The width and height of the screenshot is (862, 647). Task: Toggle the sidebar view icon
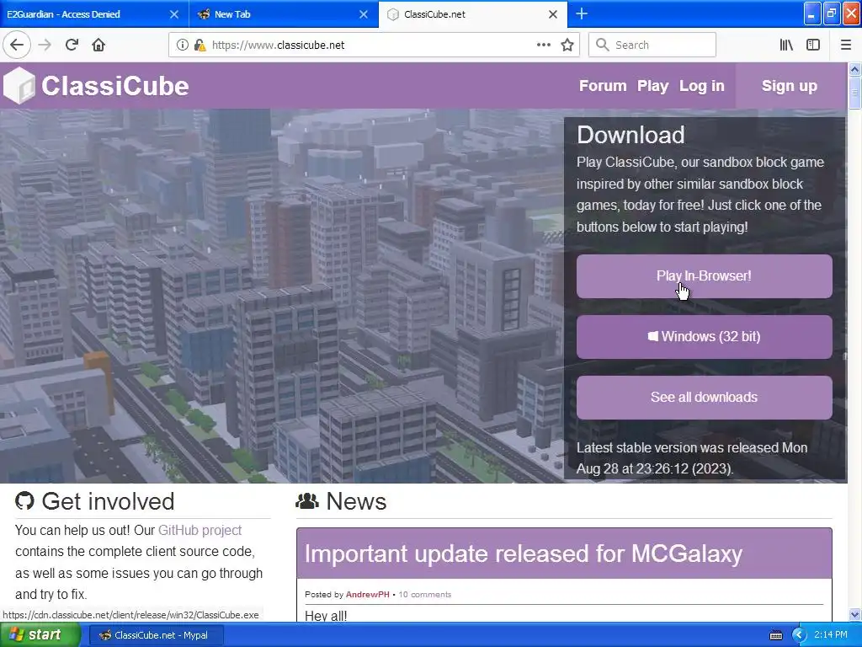click(x=813, y=45)
